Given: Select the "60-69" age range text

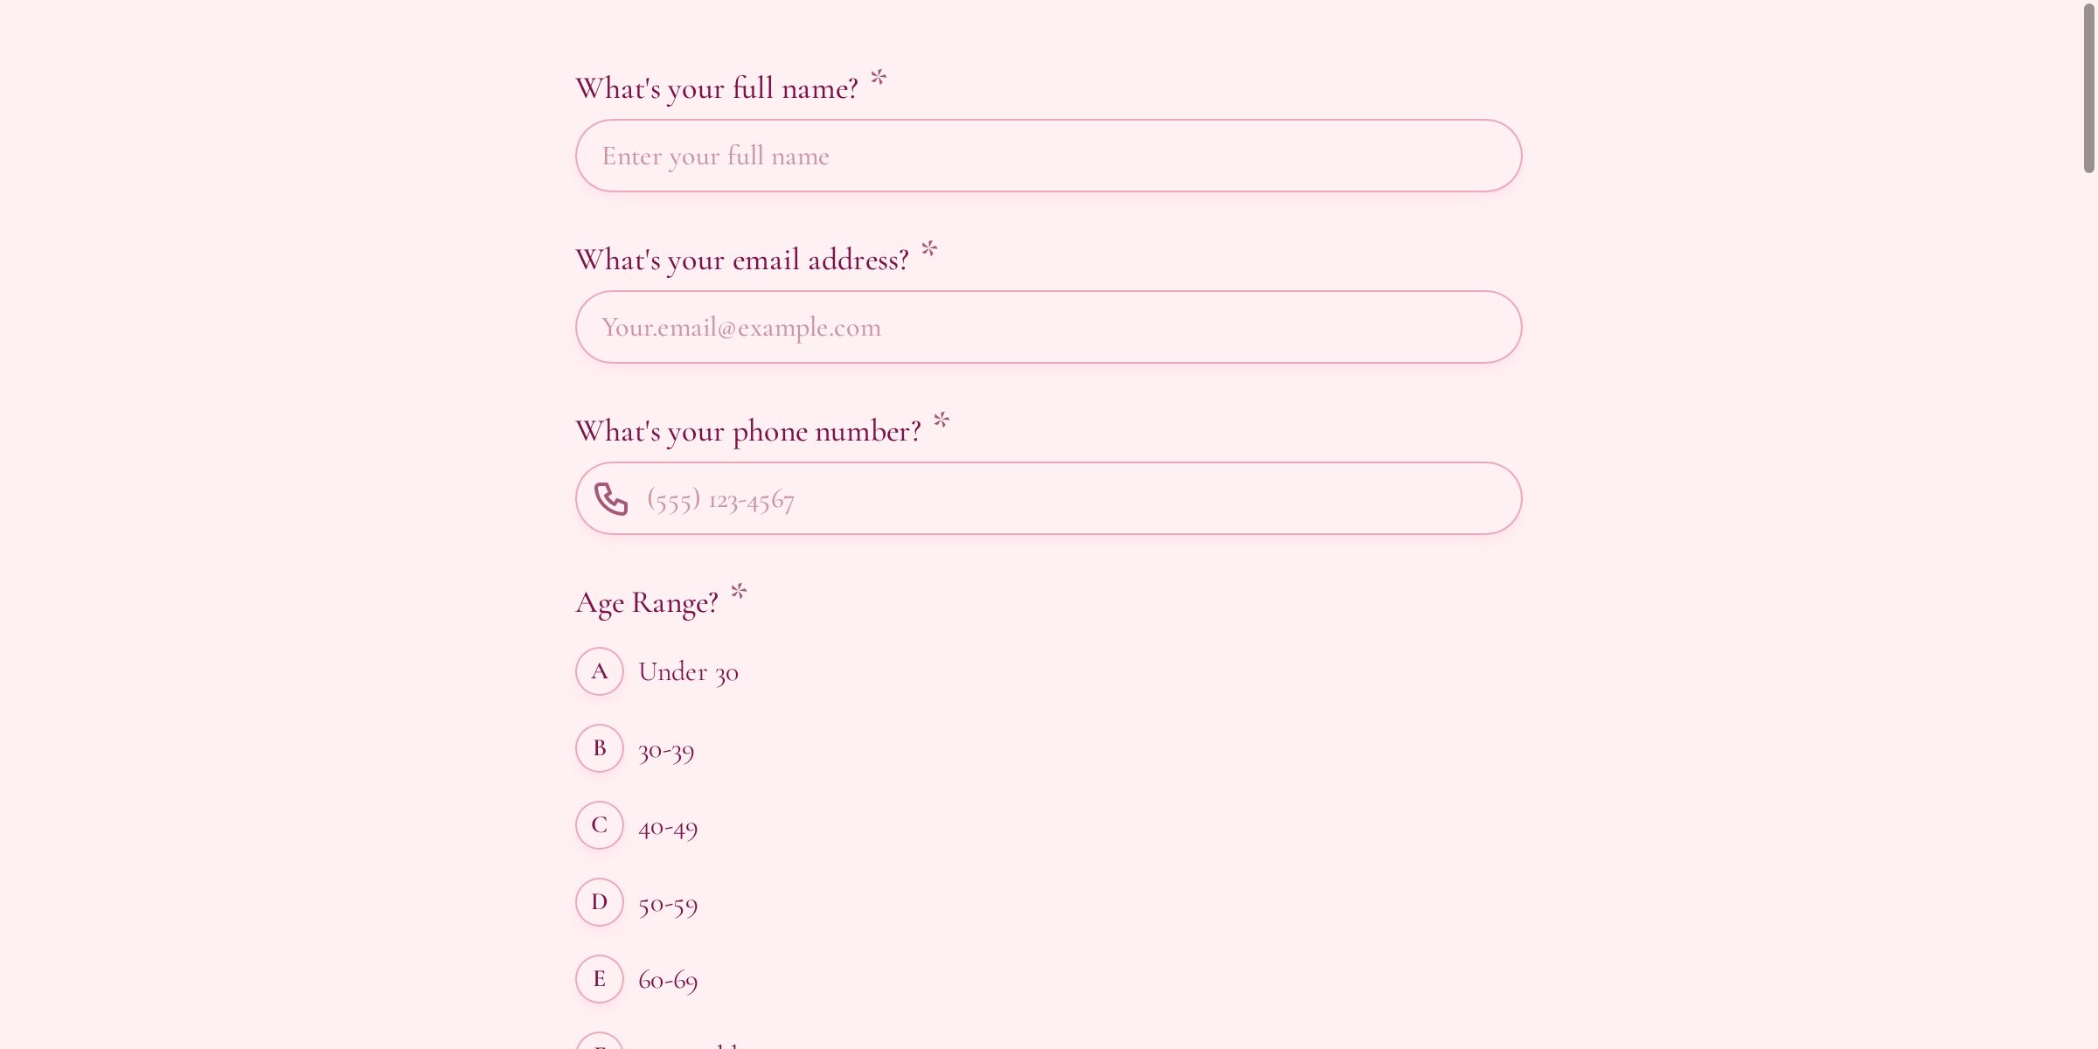Looking at the screenshot, I should (668, 980).
